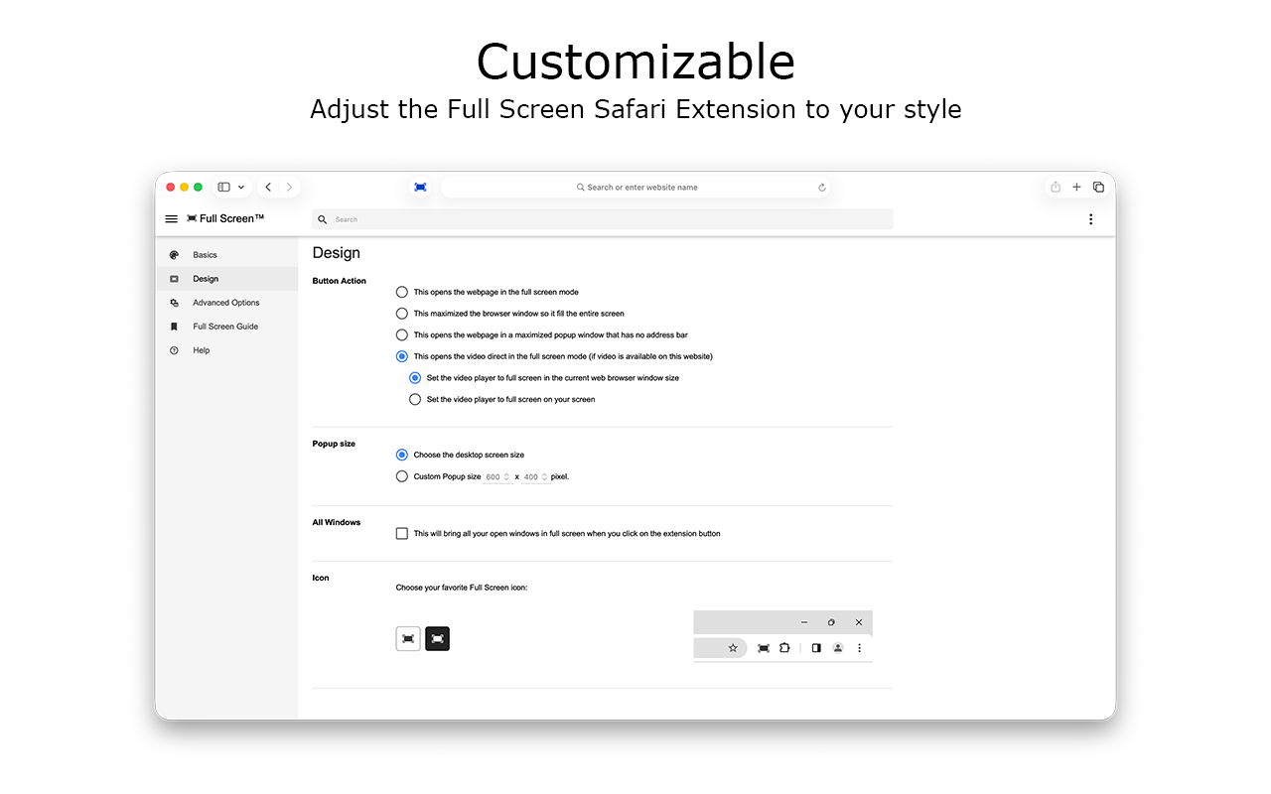Click the Full Screen extension toolbar icon
Image resolution: width=1271 pixels, height=794 pixels.
[x=420, y=187]
